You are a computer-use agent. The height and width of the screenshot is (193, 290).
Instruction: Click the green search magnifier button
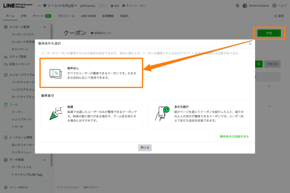(259, 64)
